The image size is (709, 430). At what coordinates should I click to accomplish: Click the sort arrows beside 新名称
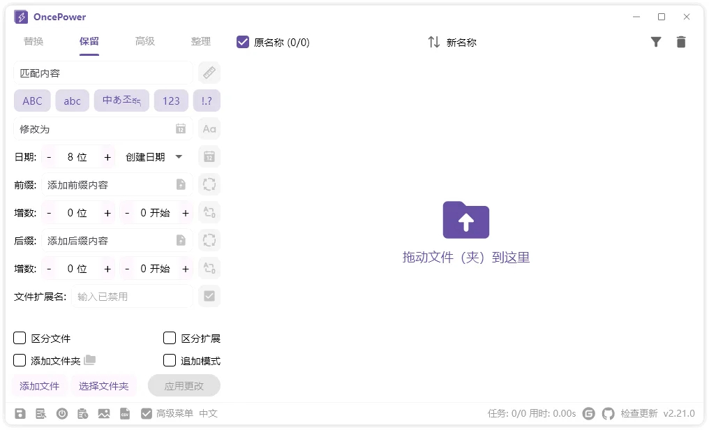(x=433, y=43)
